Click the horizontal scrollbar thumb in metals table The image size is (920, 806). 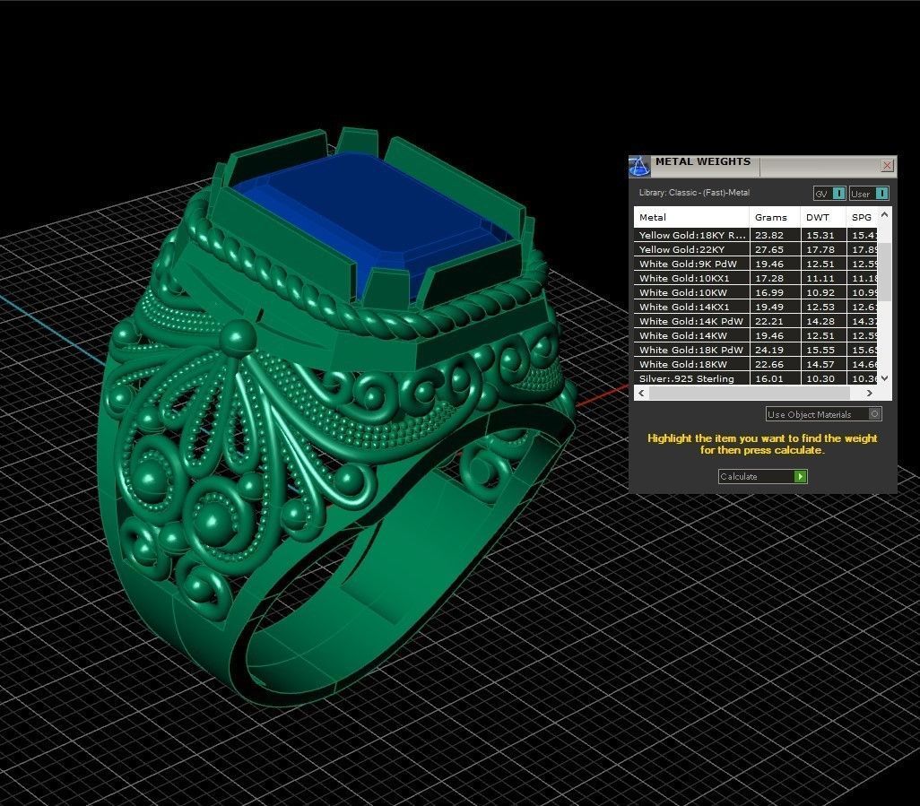click(750, 393)
